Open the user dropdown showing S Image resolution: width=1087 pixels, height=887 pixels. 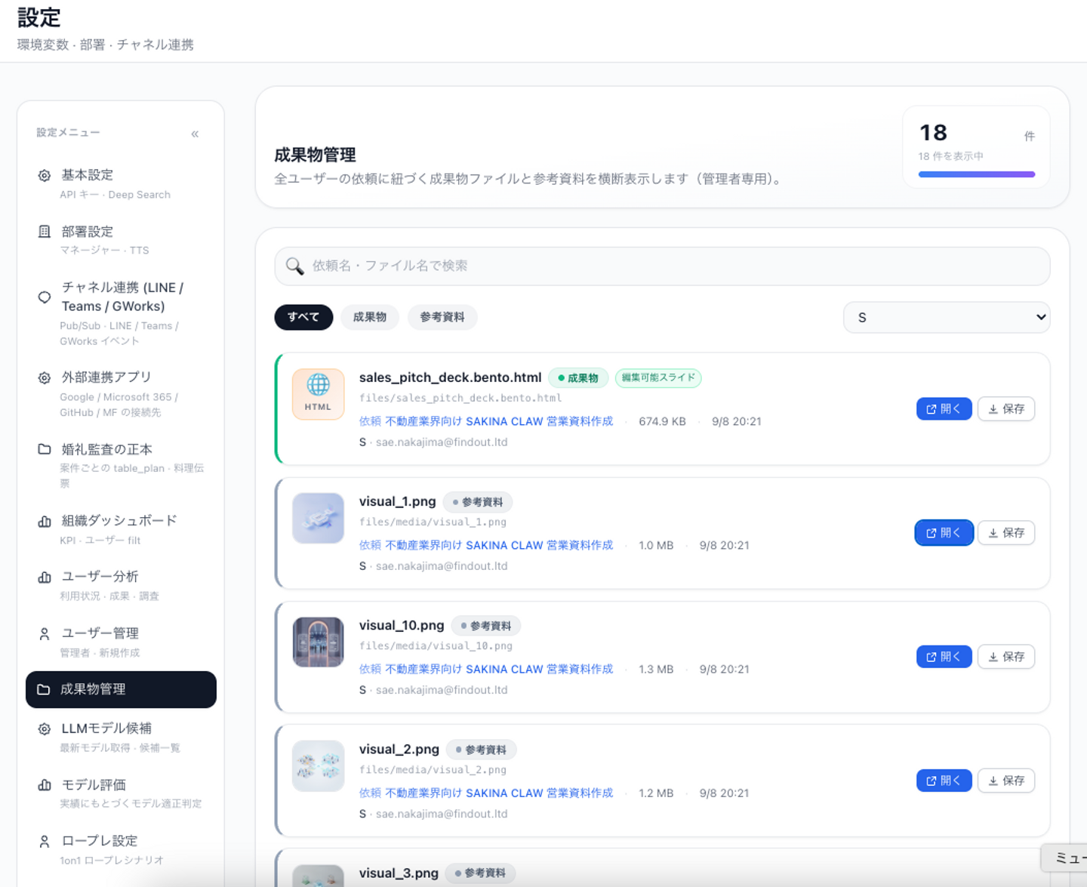point(947,318)
